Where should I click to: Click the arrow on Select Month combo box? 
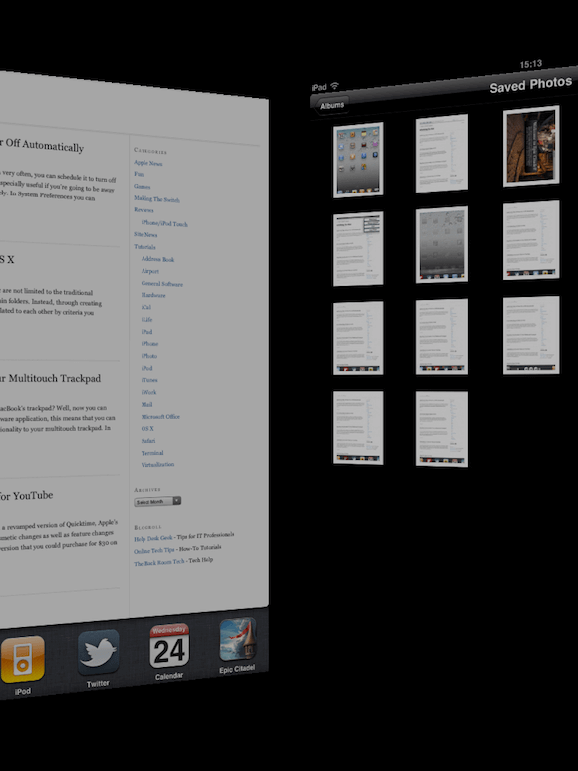point(177,500)
